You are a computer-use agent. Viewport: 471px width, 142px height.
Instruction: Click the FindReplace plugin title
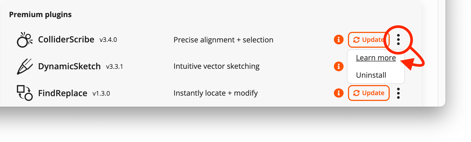(x=63, y=93)
